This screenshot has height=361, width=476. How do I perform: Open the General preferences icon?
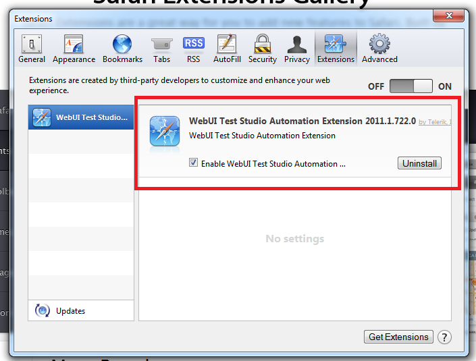point(32,45)
